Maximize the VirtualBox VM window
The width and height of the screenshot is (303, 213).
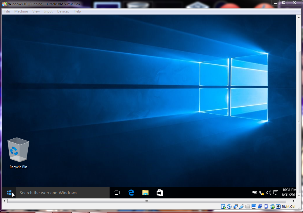[x=284, y=3]
